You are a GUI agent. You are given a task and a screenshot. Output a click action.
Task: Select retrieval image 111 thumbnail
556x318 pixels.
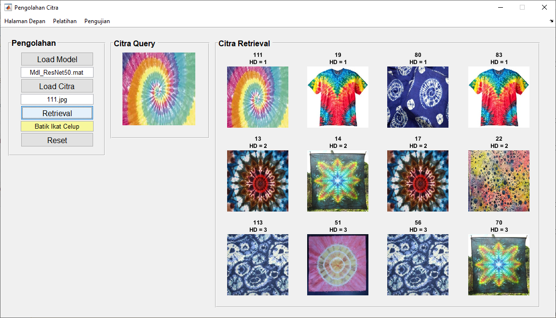[x=258, y=97]
